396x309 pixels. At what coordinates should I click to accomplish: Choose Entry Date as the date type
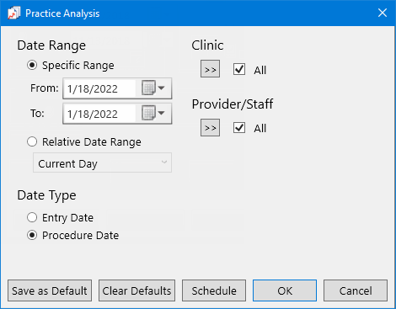32,217
